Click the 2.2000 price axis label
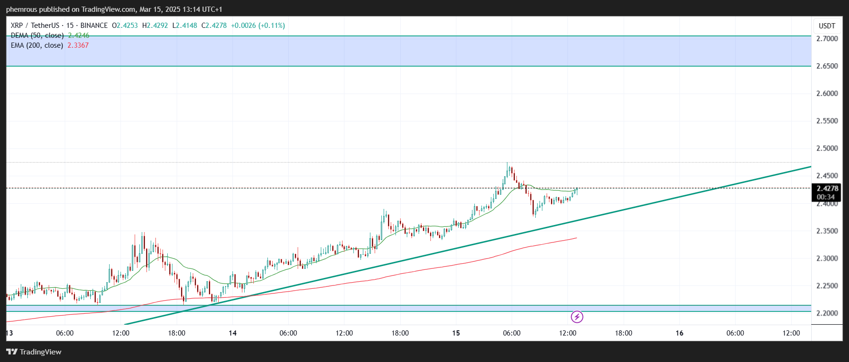849x362 pixels. click(827, 313)
